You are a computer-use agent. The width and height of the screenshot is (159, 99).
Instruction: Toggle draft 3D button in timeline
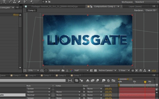(81, 81)
